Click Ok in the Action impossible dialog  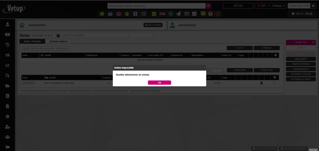(x=159, y=83)
